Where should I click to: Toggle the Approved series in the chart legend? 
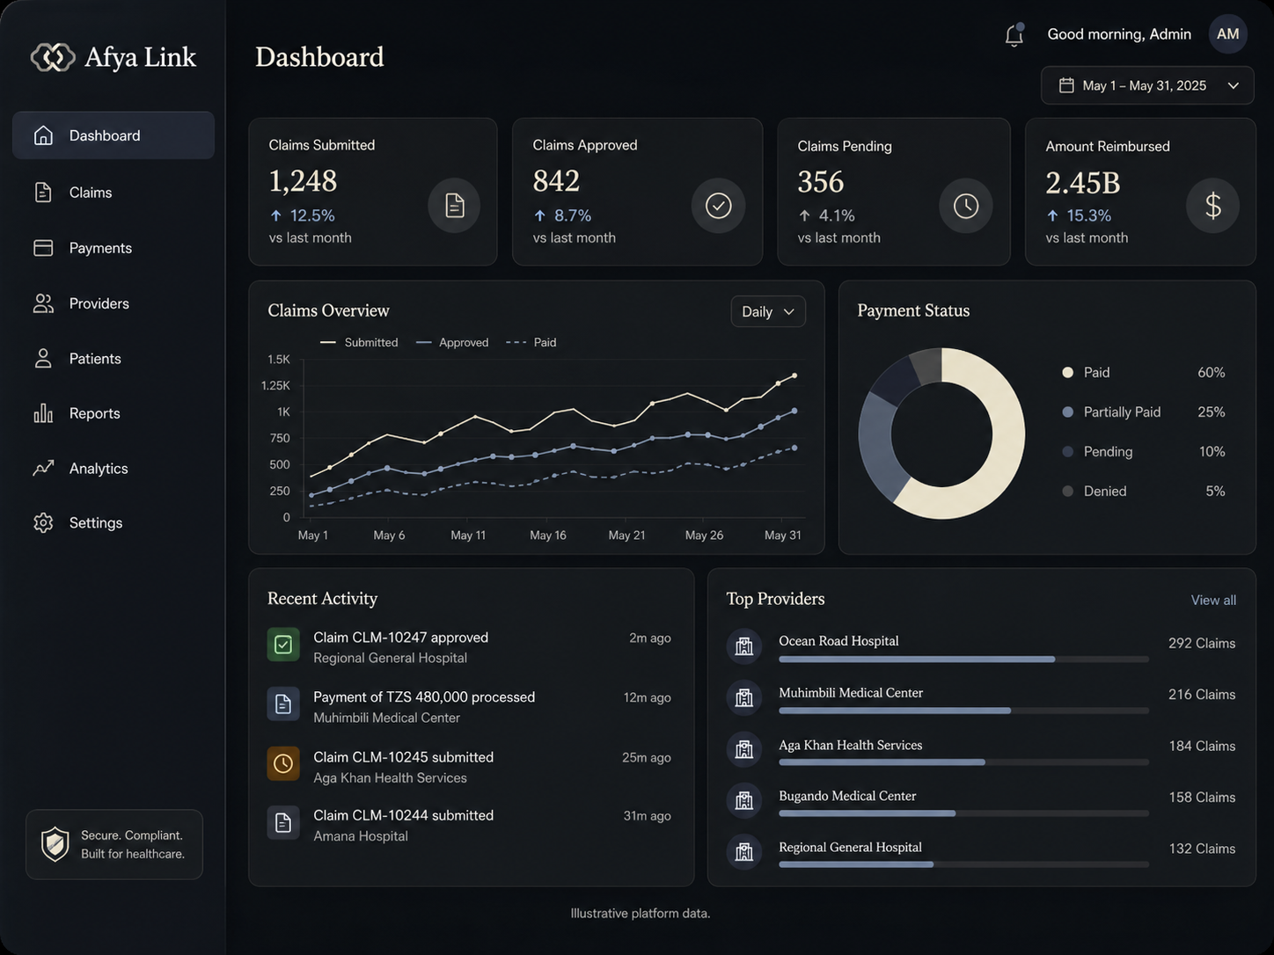click(x=452, y=342)
